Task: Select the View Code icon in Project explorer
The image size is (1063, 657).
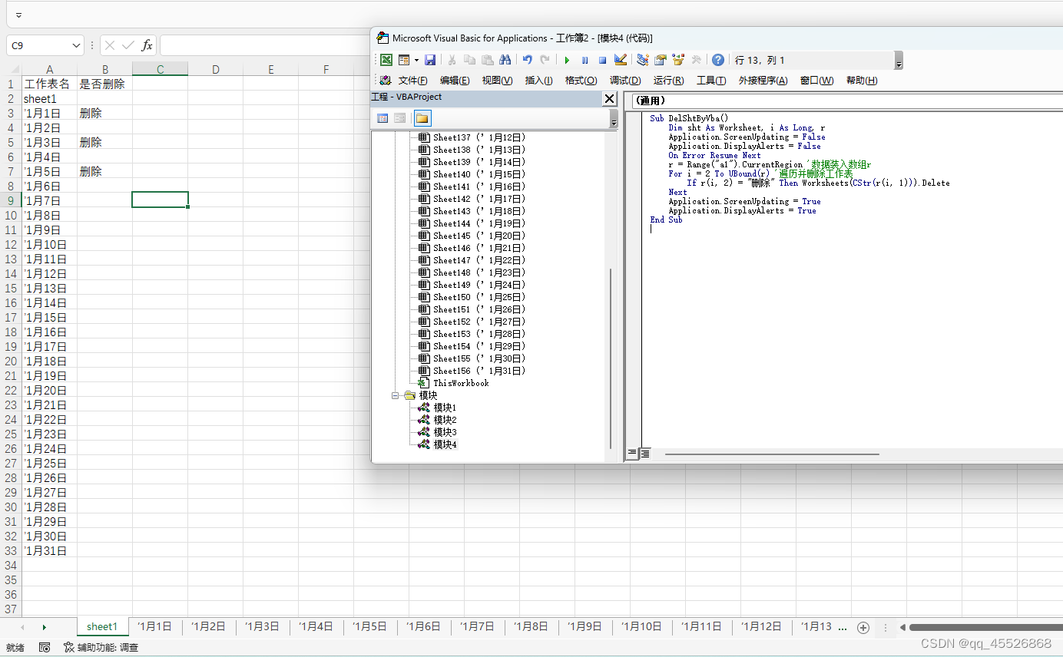Action: (x=382, y=117)
